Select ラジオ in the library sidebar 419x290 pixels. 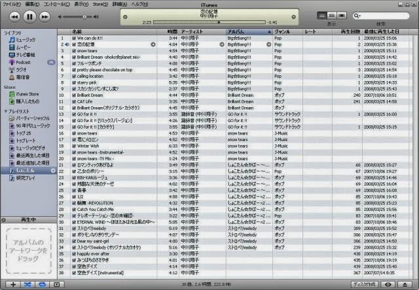pyautogui.click(x=21, y=70)
